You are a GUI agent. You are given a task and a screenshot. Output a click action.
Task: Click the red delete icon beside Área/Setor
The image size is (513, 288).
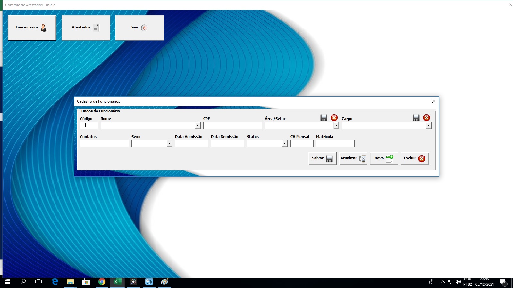(x=334, y=118)
